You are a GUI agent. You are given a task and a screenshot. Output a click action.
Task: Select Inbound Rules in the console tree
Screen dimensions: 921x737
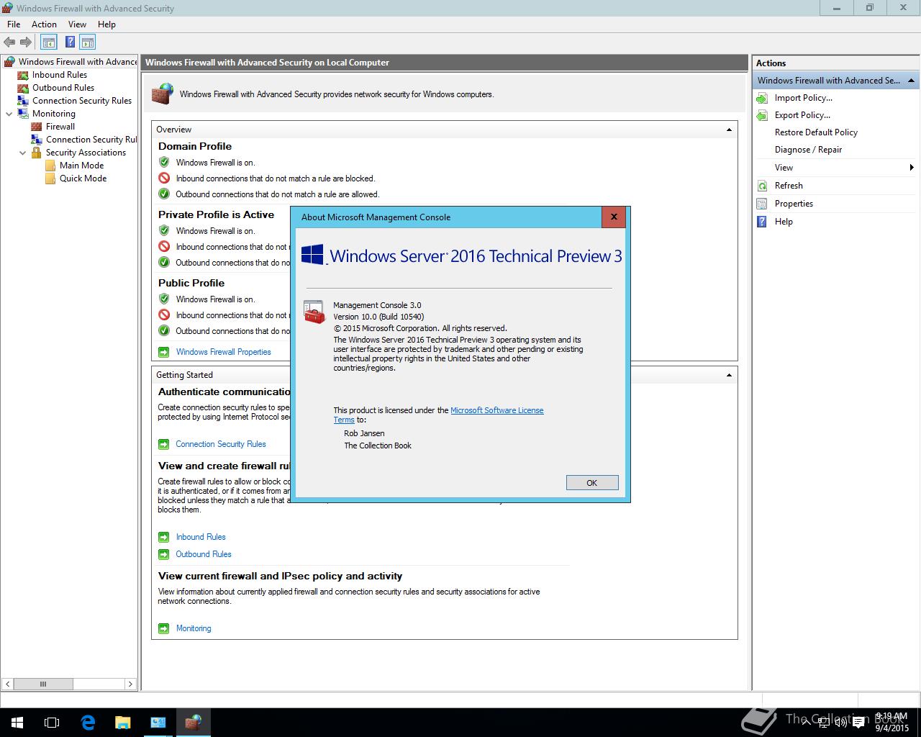(60, 75)
